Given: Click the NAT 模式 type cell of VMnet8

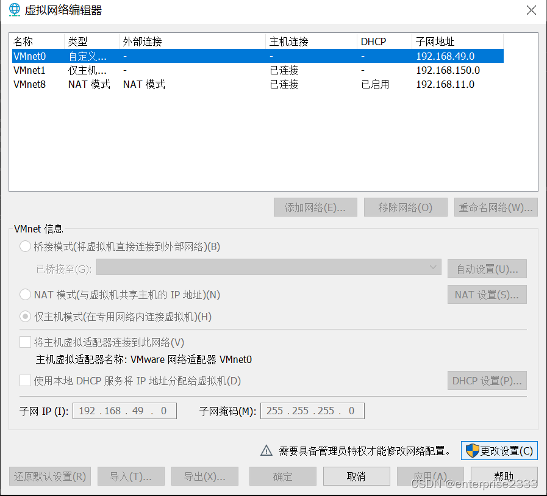Looking at the screenshot, I should [x=89, y=84].
